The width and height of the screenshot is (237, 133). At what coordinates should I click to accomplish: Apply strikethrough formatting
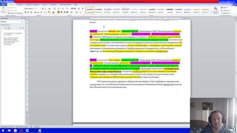point(36,12)
